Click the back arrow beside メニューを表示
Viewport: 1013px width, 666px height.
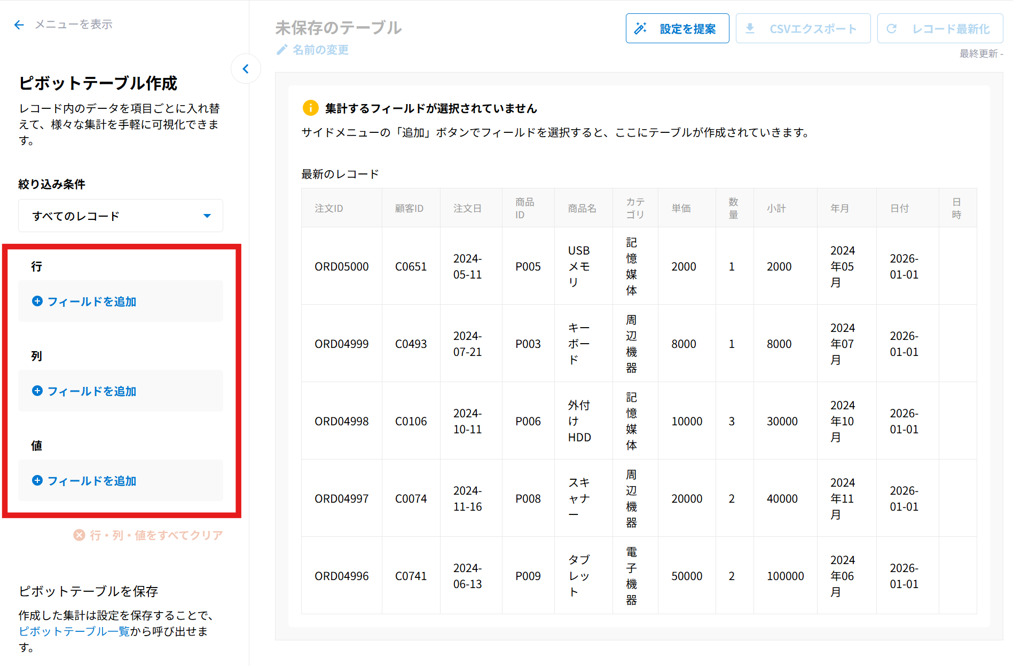click(x=19, y=25)
